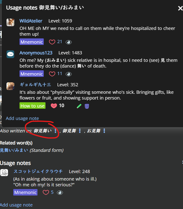Click 'Add usage note' in the popup
The image size is (183, 209).
click(x=22, y=118)
